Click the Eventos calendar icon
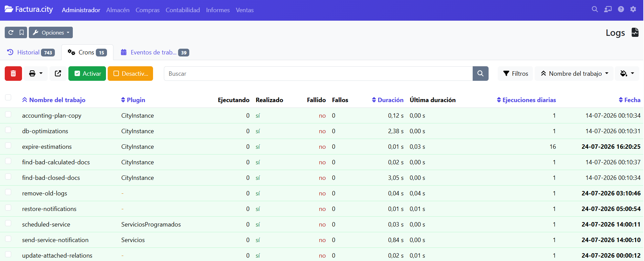Screen dimensions: 644x261 [x=124, y=52]
